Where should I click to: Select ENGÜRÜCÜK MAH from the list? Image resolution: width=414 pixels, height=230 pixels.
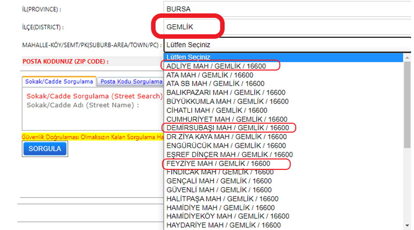[226, 145]
